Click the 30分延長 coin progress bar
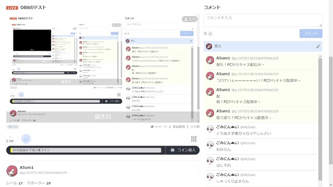 click(86, 150)
